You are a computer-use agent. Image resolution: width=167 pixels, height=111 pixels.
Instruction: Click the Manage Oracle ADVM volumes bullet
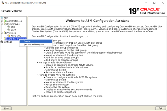(x=55, y=63)
